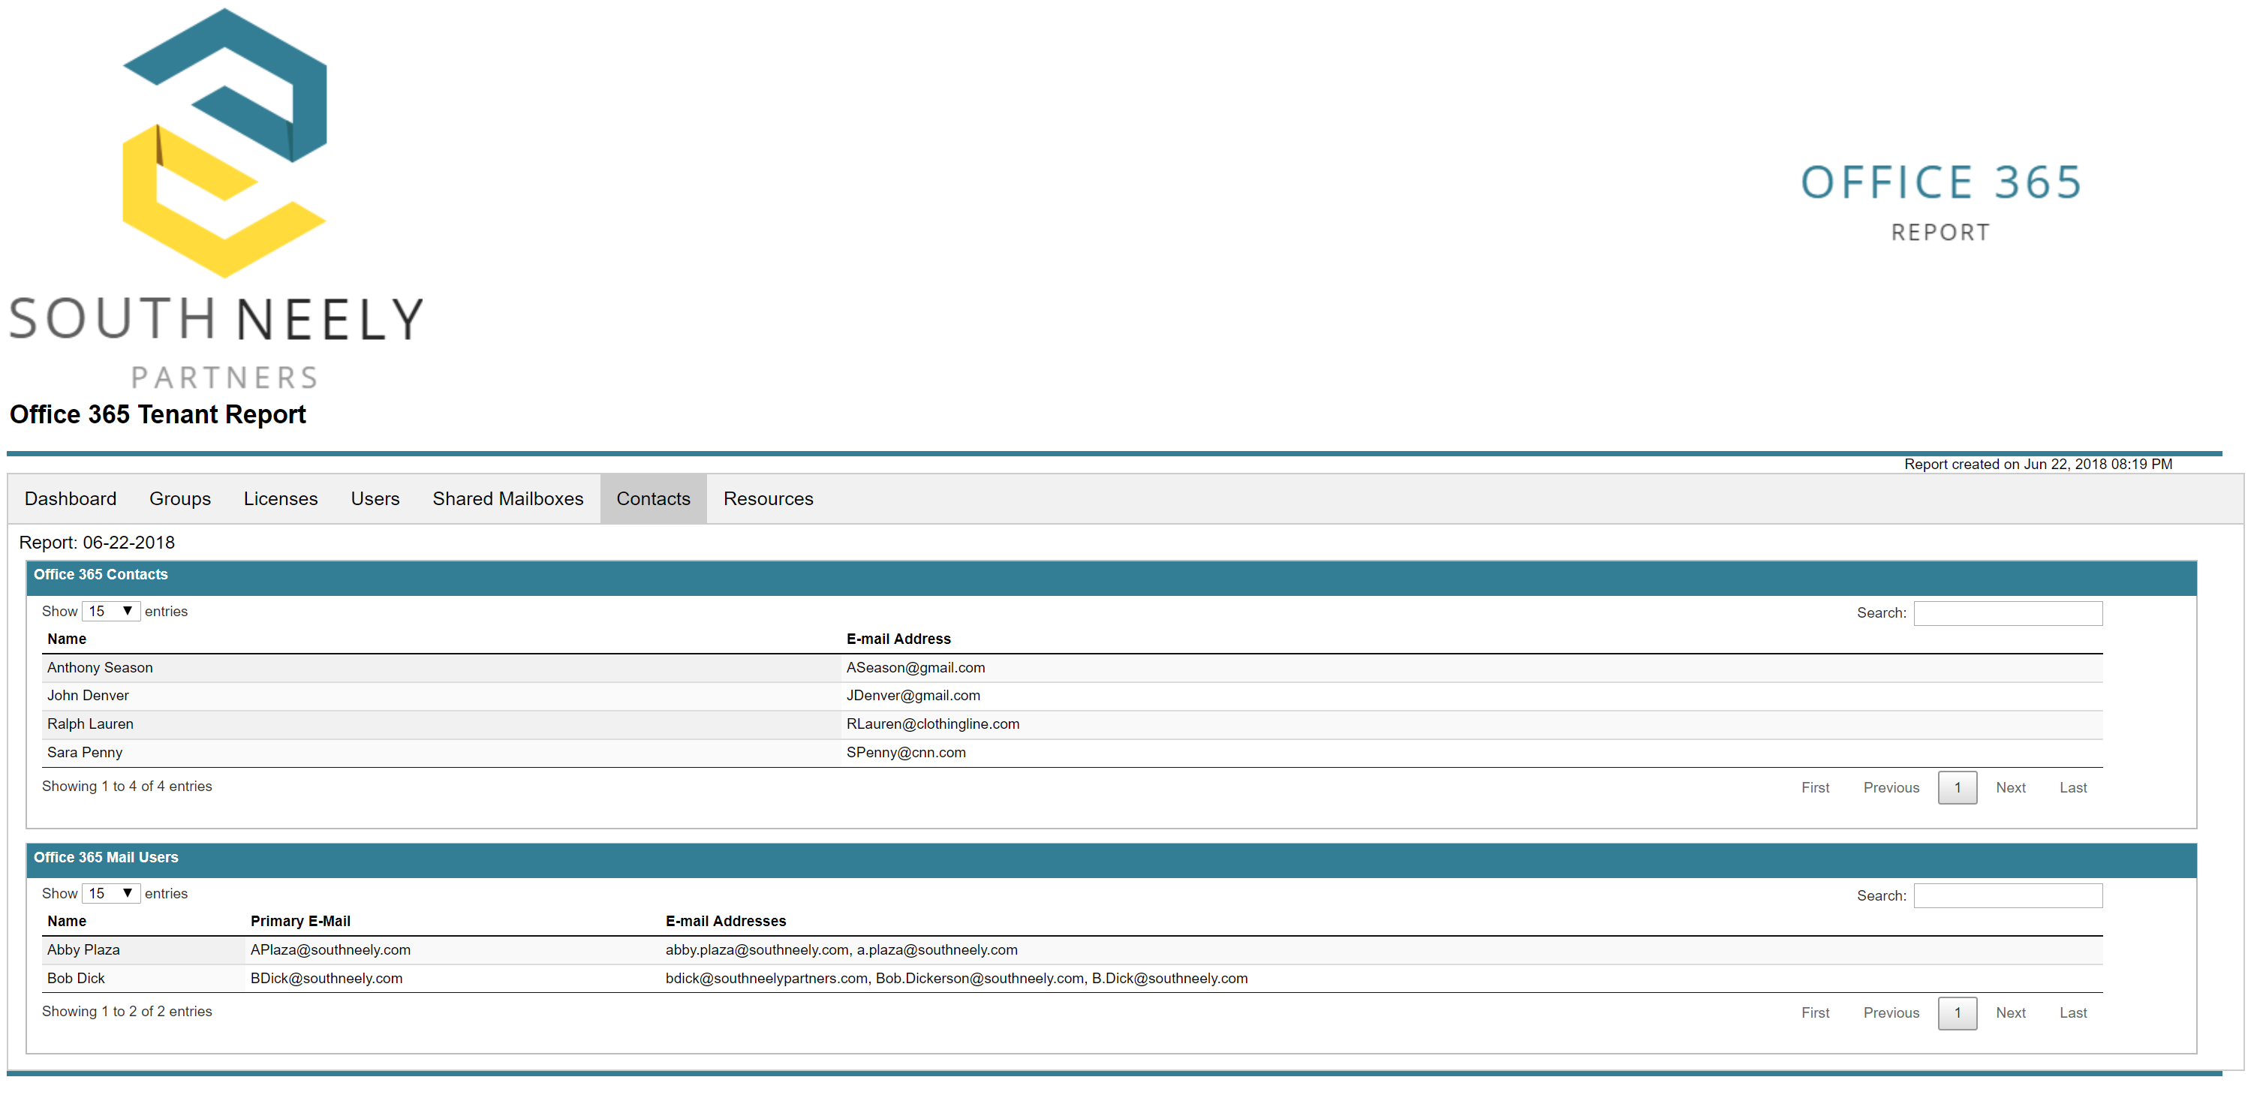Click Last in Contacts table pagination
The width and height of the screenshot is (2251, 1095).
coord(2073,787)
